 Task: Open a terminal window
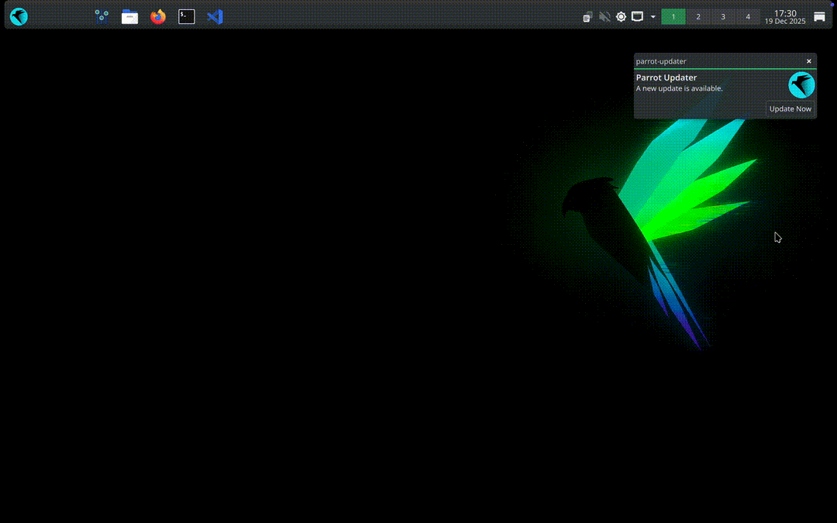pyautogui.click(x=186, y=16)
